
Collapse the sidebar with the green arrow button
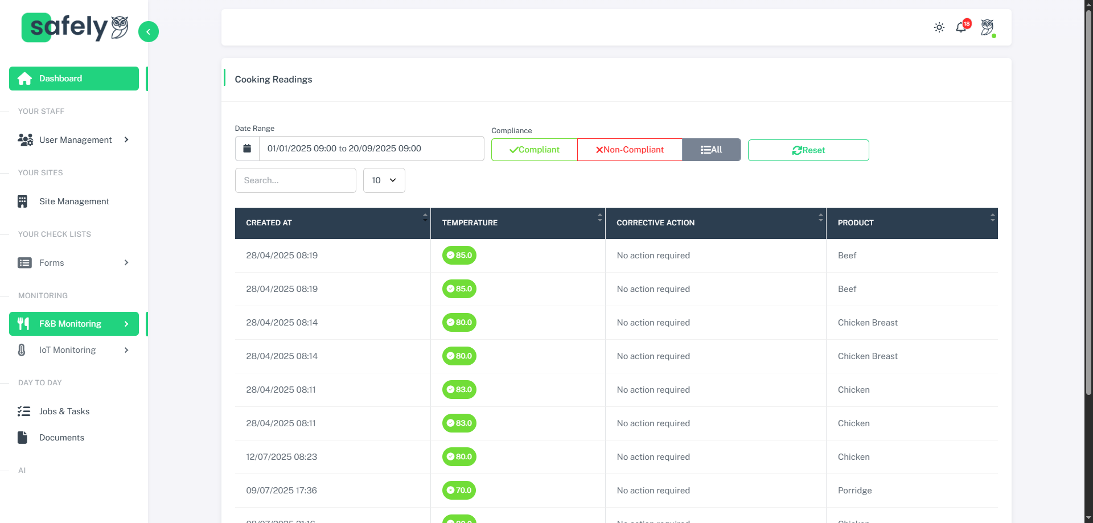coord(148,32)
